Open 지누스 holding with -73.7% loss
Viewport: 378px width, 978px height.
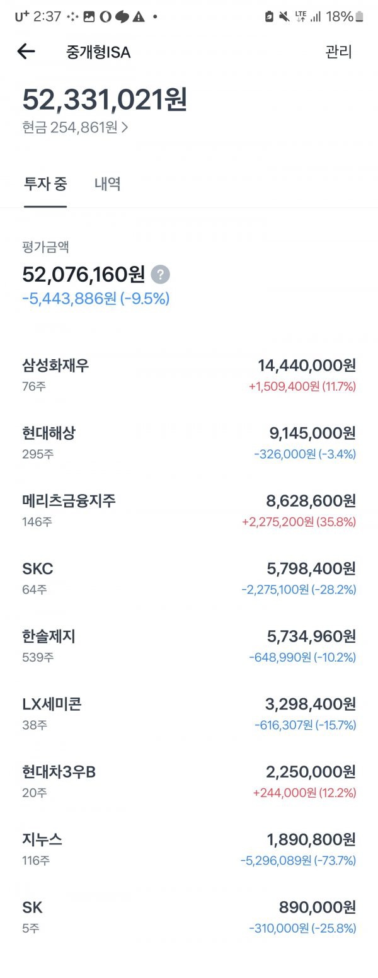[189, 849]
